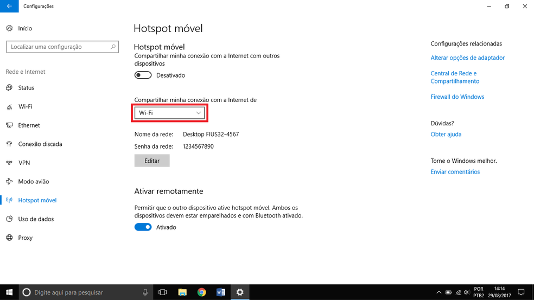The height and width of the screenshot is (300, 534).
Task: Turn off the Ativar remotamente switch
Action: [x=143, y=227]
